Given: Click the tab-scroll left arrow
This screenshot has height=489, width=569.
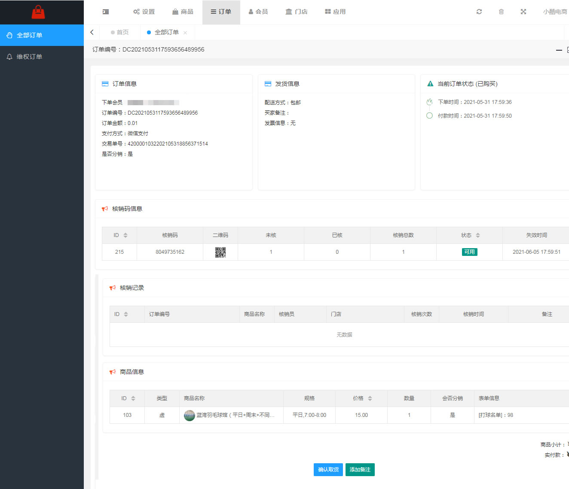Looking at the screenshot, I should (92, 32).
